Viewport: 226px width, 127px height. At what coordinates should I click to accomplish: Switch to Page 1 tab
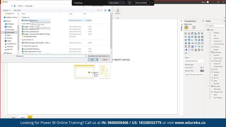coord(14,117)
